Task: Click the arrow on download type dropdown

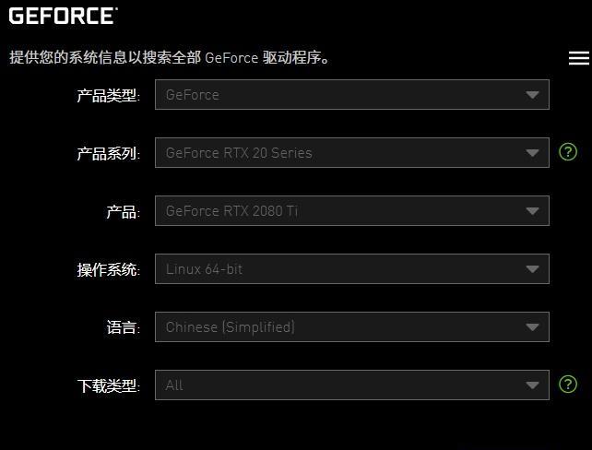Action: pos(532,385)
